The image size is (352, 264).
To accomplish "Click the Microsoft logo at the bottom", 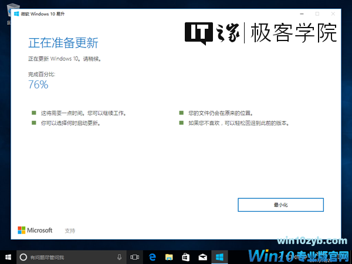I will click(x=35, y=230).
